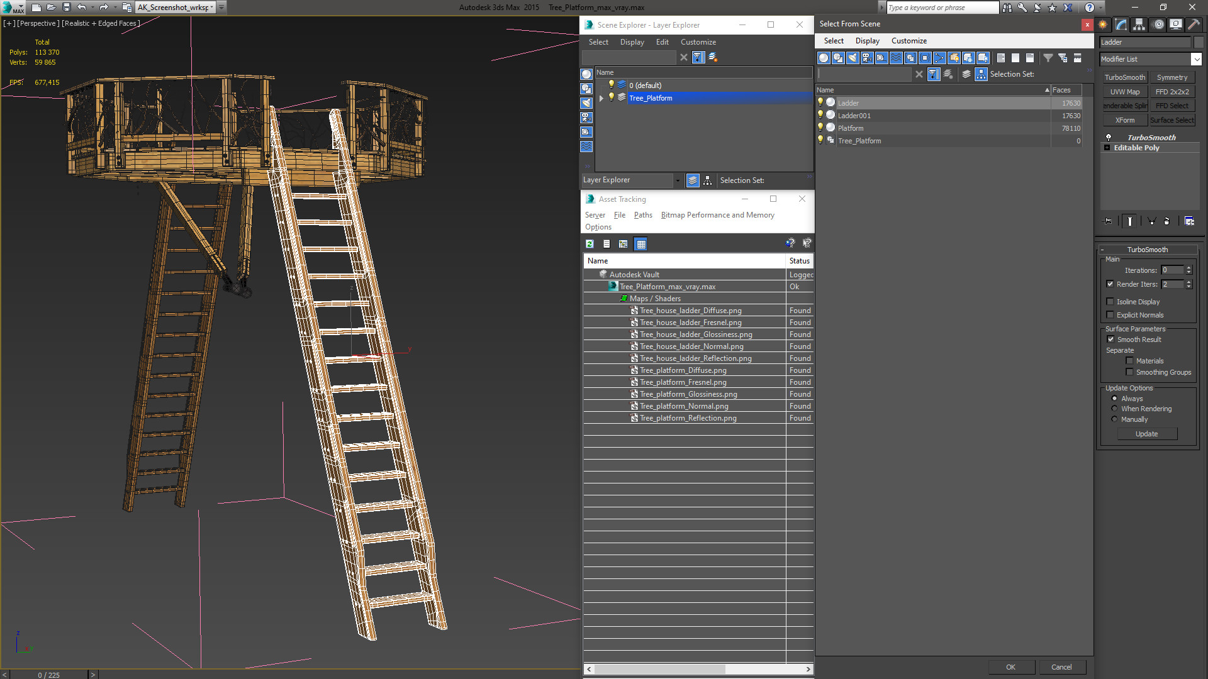Open Select menu in Select From Scene
Screen dimensions: 1208x679
(x=834, y=41)
